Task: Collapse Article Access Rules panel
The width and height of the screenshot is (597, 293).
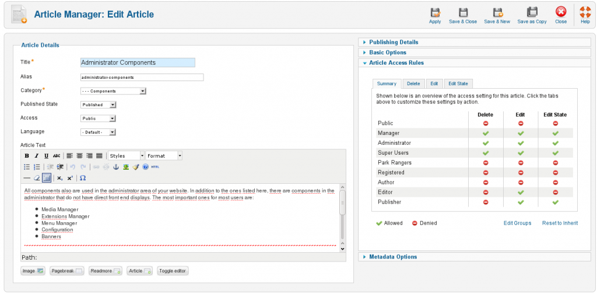Action: [x=475, y=63]
